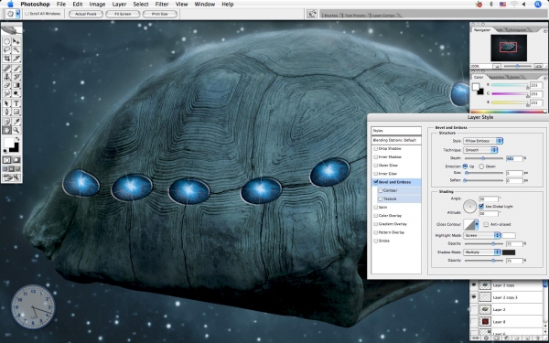Toggle the Use Global Light checkbox
Screen dimensions: 549x343
point(481,206)
